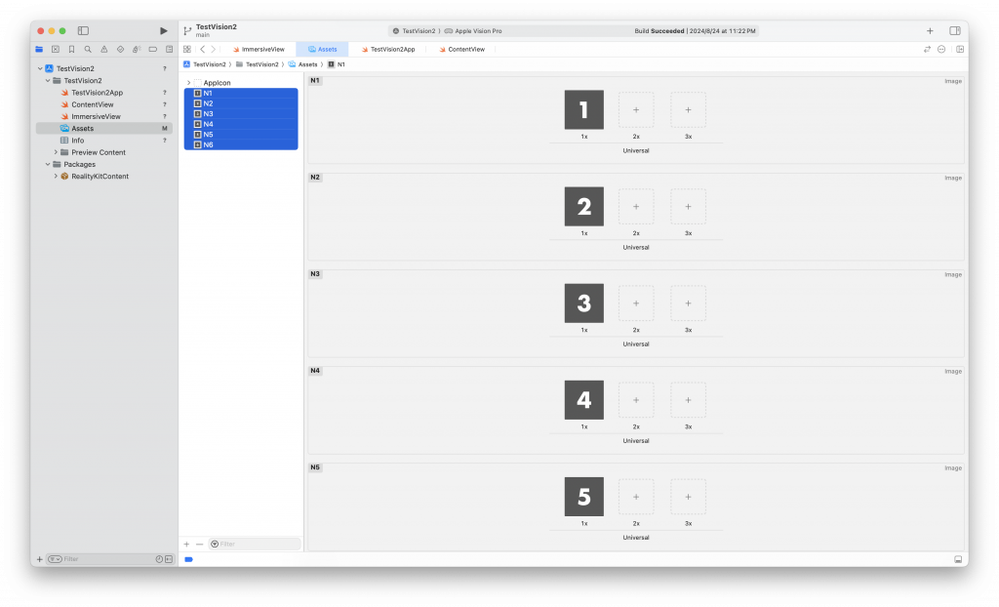Click the related items grid icon
The height and width of the screenshot is (607, 999).
click(187, 49)
